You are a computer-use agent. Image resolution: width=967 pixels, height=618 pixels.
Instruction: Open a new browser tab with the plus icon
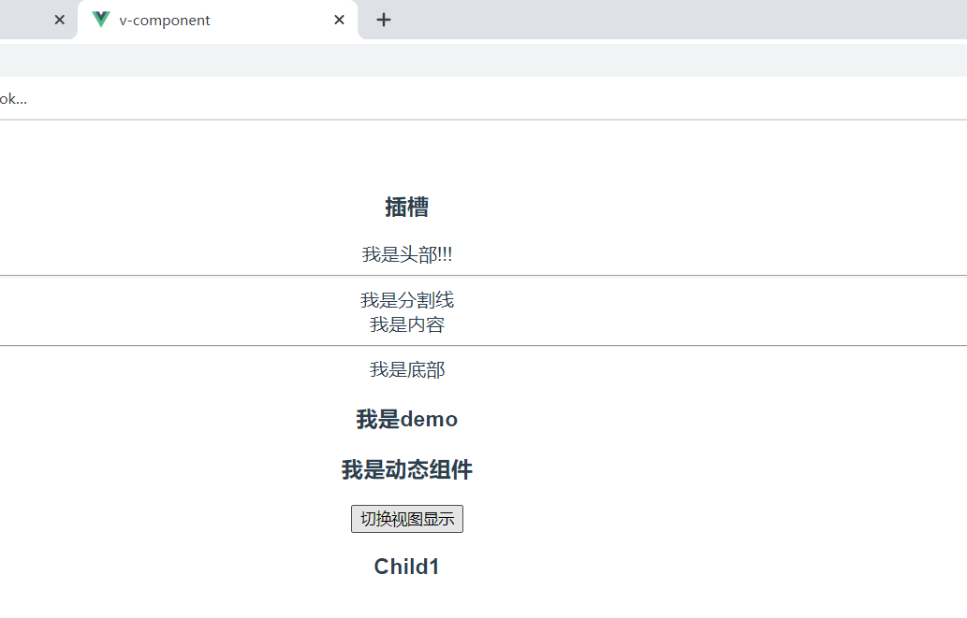pos(383,19)
